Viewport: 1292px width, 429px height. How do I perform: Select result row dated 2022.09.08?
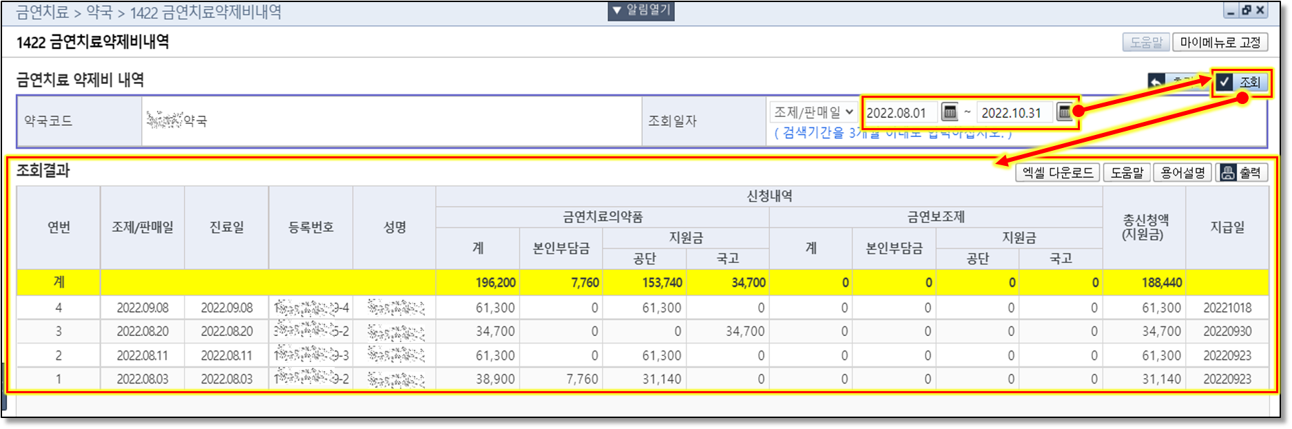[143, 308]
